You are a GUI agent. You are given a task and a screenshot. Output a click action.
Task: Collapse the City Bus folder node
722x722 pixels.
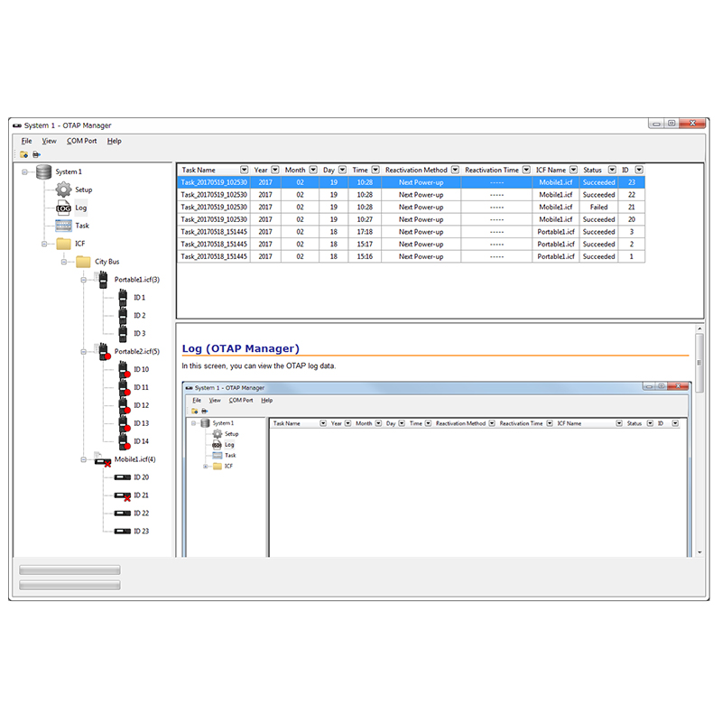(x=62, y=262)
